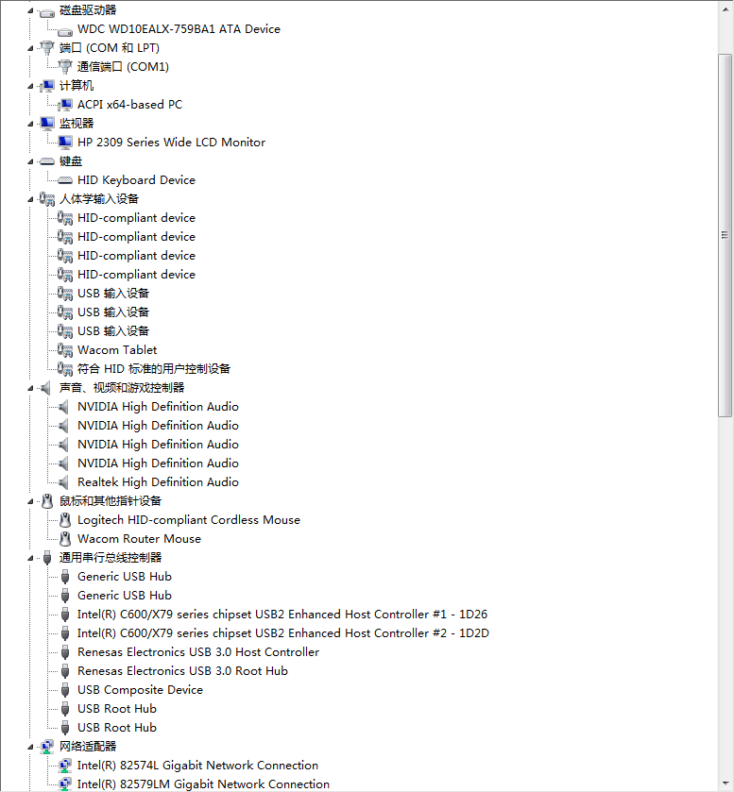Click the WDC WD10EALX disk drive icon
Screen dimensions: 734x792
tap(64, 30)
